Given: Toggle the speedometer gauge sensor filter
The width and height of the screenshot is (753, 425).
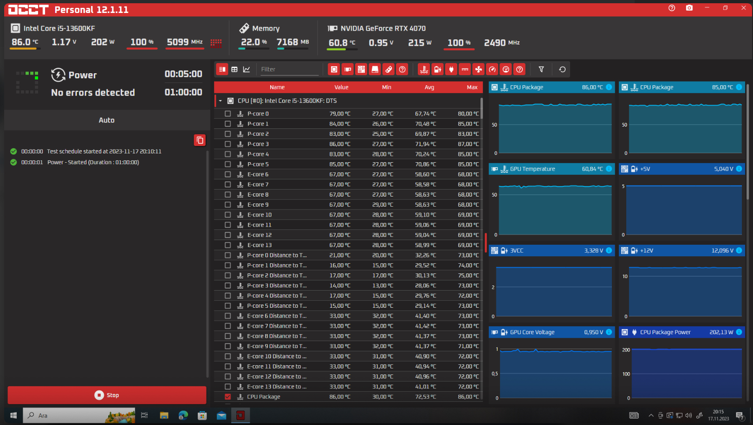Looking at the screenshot, I should (492, 70).
